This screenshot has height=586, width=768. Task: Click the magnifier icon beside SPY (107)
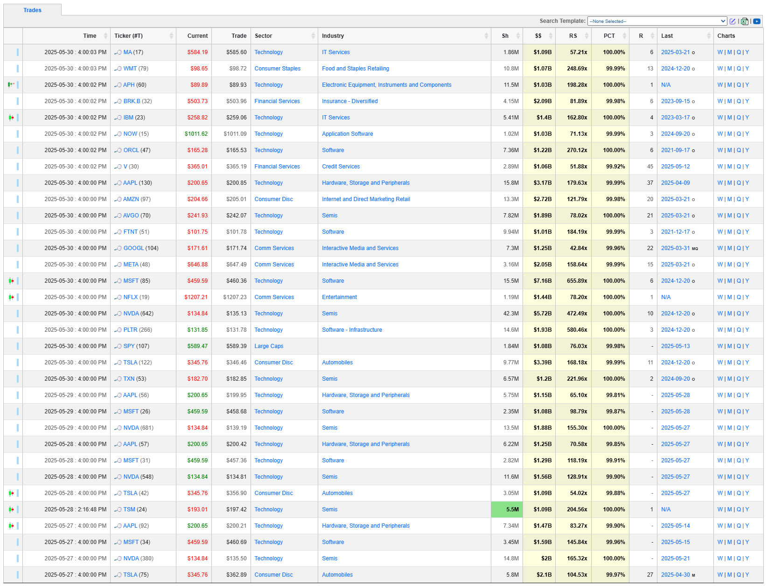coord(118,346)
